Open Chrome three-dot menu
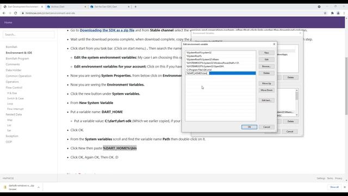The width and height of the screenshot is (348, 196). (x=344, y=13)
